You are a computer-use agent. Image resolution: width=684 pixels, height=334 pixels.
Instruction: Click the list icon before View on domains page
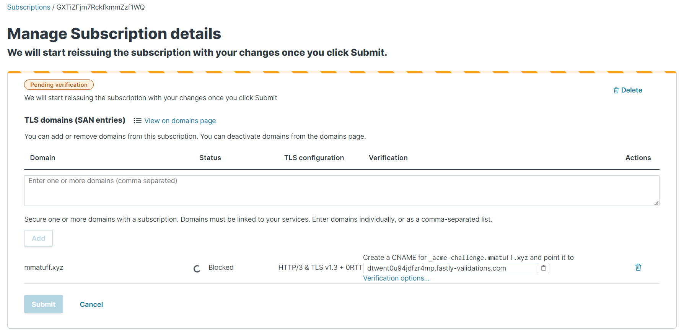[137, 121]
